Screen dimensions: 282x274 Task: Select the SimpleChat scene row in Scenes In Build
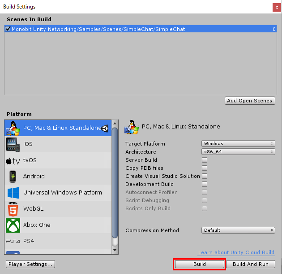tap(141, 29)
